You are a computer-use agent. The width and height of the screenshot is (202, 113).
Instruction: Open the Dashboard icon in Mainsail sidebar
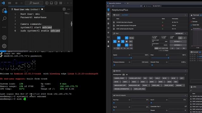[108, 14]
